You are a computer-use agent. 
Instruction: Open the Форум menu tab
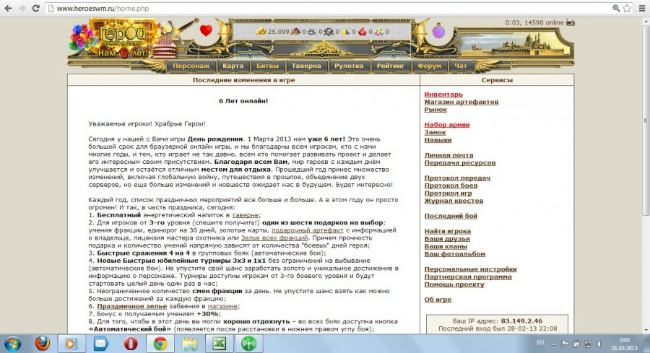pyautogui.click(x=430, y=66)
